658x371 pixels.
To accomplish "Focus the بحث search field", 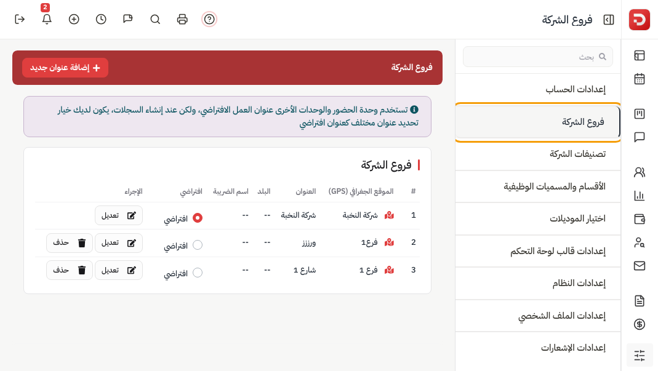I will pos(537,57).
